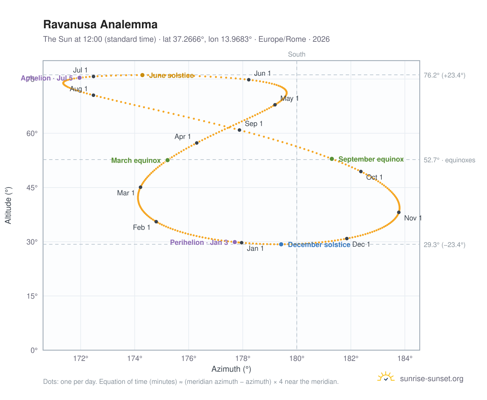Click the Perihelion Jan 3 purple dot
This screenshot has height=400, width=487.
click(x=235, y=242)
